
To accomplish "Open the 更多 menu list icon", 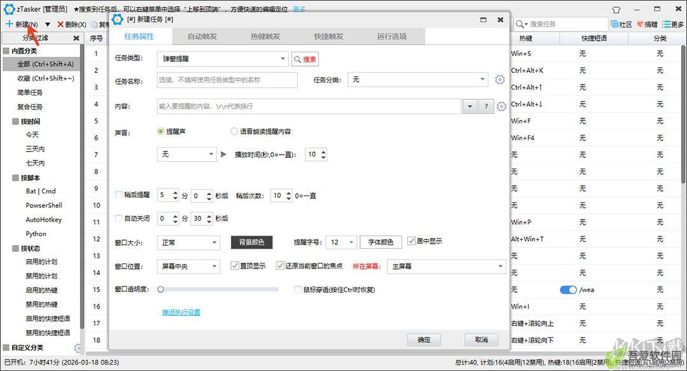I will pos(672,25).
